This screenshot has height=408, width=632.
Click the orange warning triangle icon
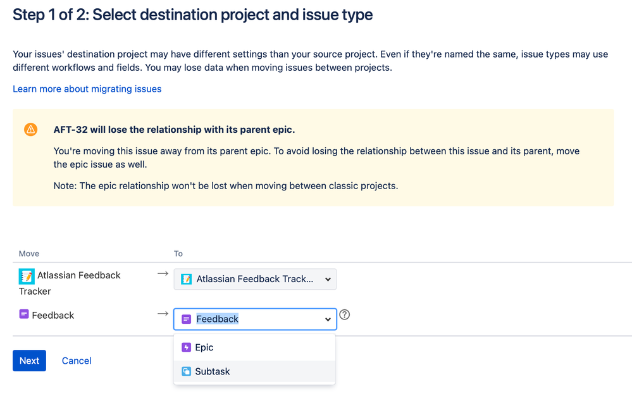click(x=30, y=130)
